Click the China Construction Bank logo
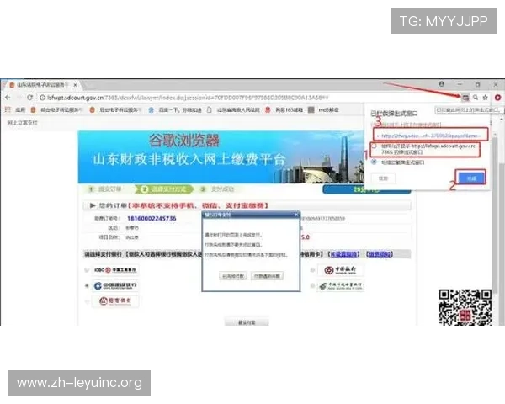The height and width of the screenshot is (404, 505). [115, 286]
